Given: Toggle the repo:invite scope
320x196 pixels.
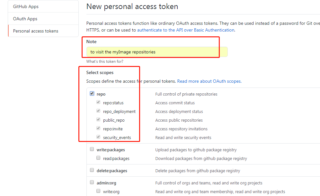Looking at the screenshot, I should point(98,128).
